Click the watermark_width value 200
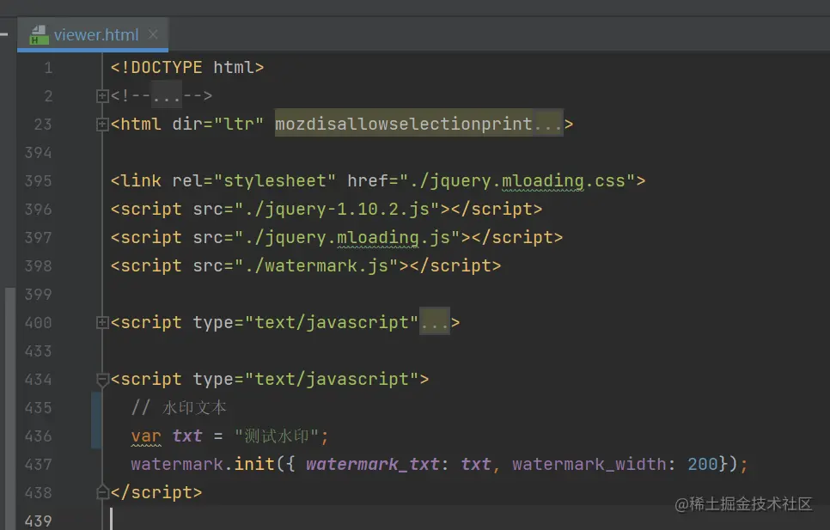This screenshot has width=830, height=530. [703, 465]
